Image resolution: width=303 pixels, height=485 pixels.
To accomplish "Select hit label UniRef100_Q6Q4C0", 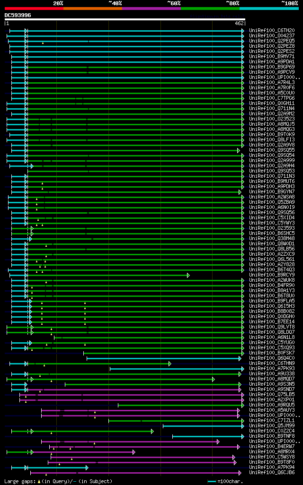I will click(x=272, y=358).
